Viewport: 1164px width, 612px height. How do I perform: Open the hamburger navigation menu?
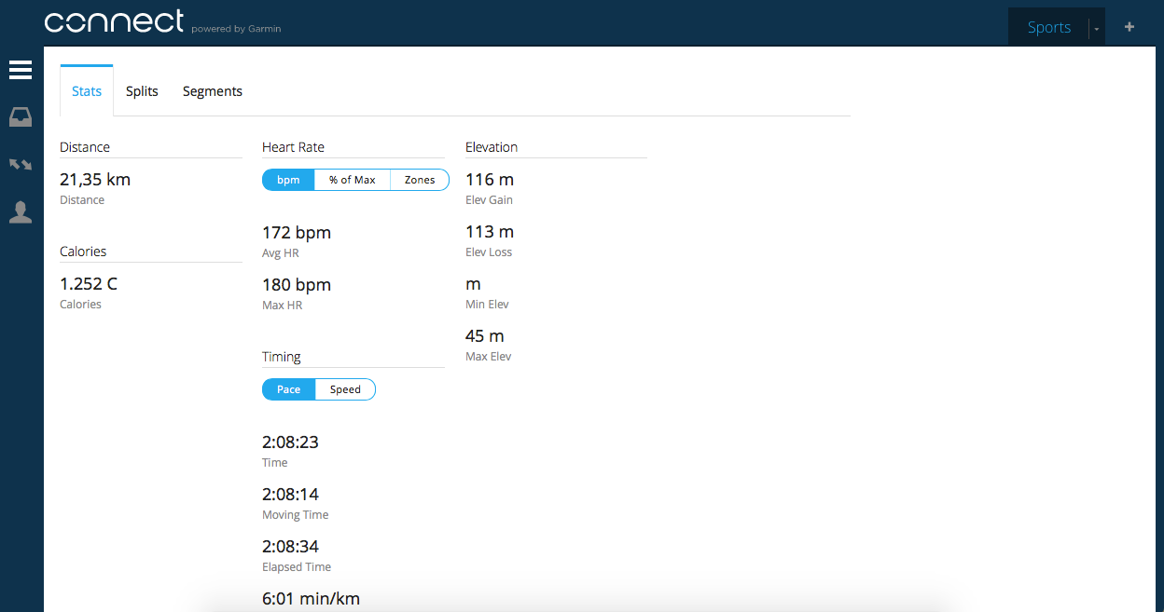click(x=21, y=71)
